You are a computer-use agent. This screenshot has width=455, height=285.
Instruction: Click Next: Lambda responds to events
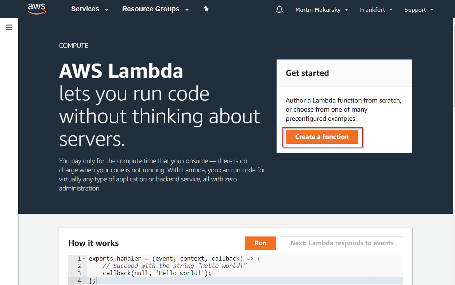point(342,243)
